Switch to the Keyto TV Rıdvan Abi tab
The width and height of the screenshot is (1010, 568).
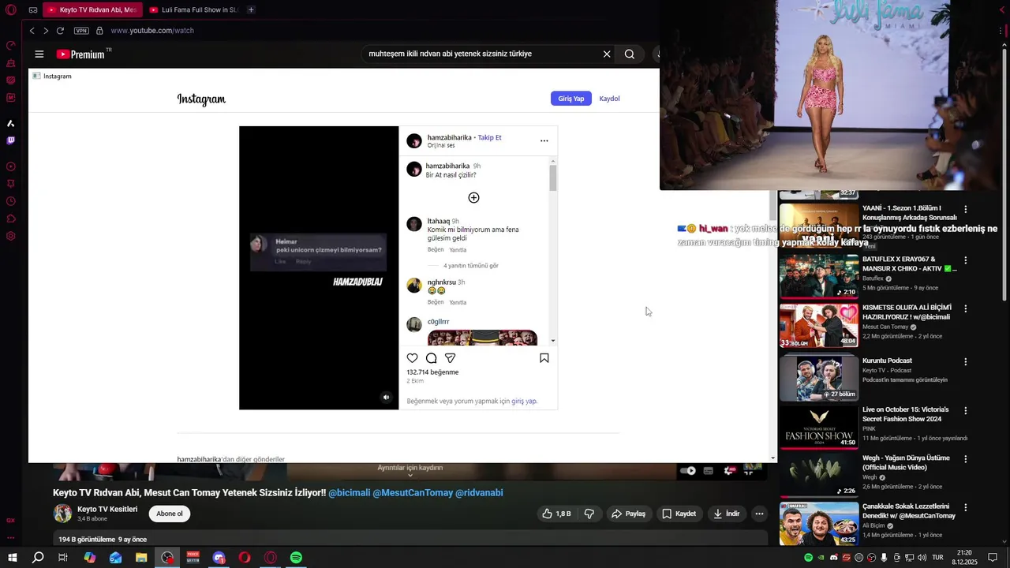[x=92, y=10]
